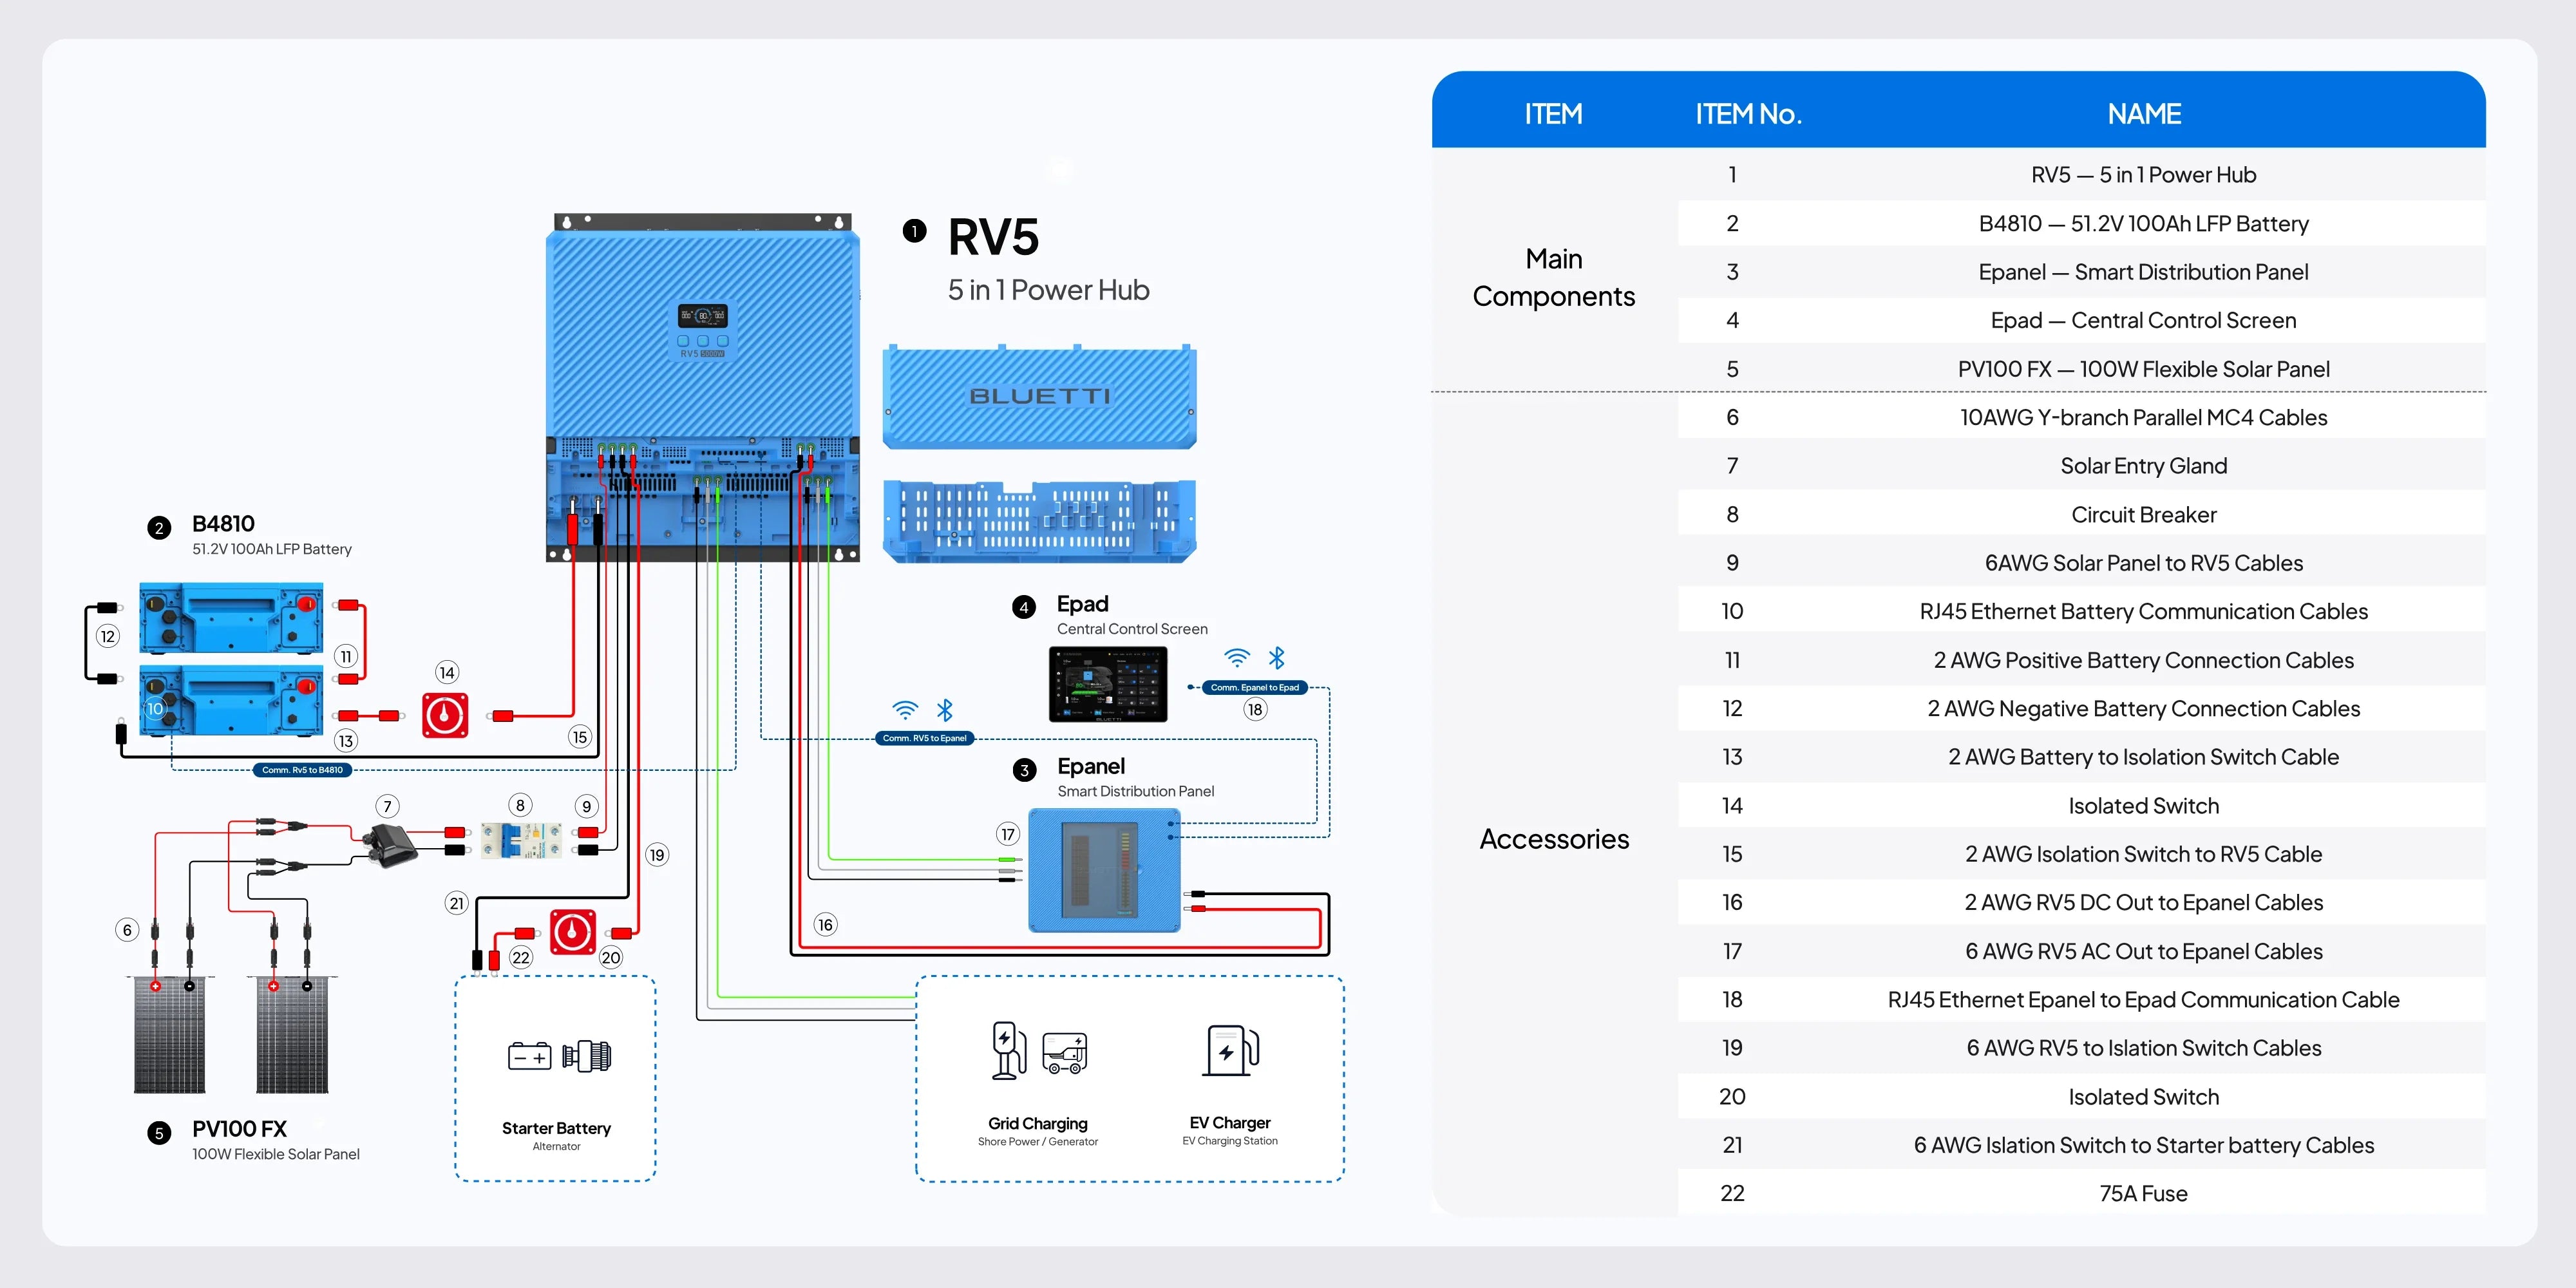The width and height of the screenshot is (2576, 1288).
Task: Click the top B4810 battery unit
Action: point(231,619)
